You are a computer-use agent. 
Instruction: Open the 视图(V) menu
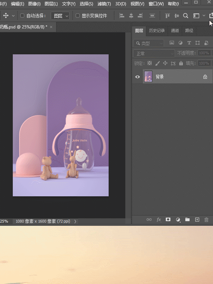pyautogui.click(x=137, y=4)
